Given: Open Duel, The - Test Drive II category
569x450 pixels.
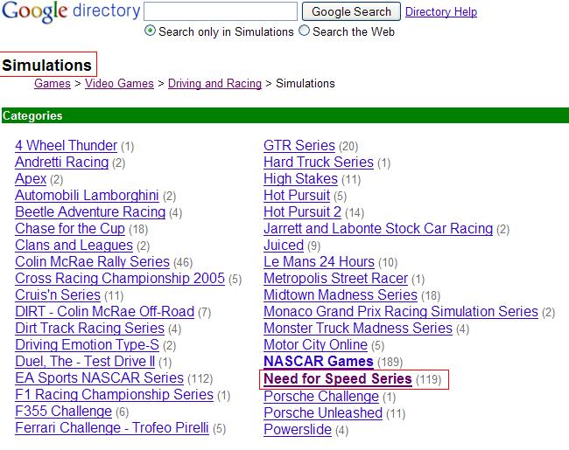Looking at the screenshot, I should click(85, 362).
